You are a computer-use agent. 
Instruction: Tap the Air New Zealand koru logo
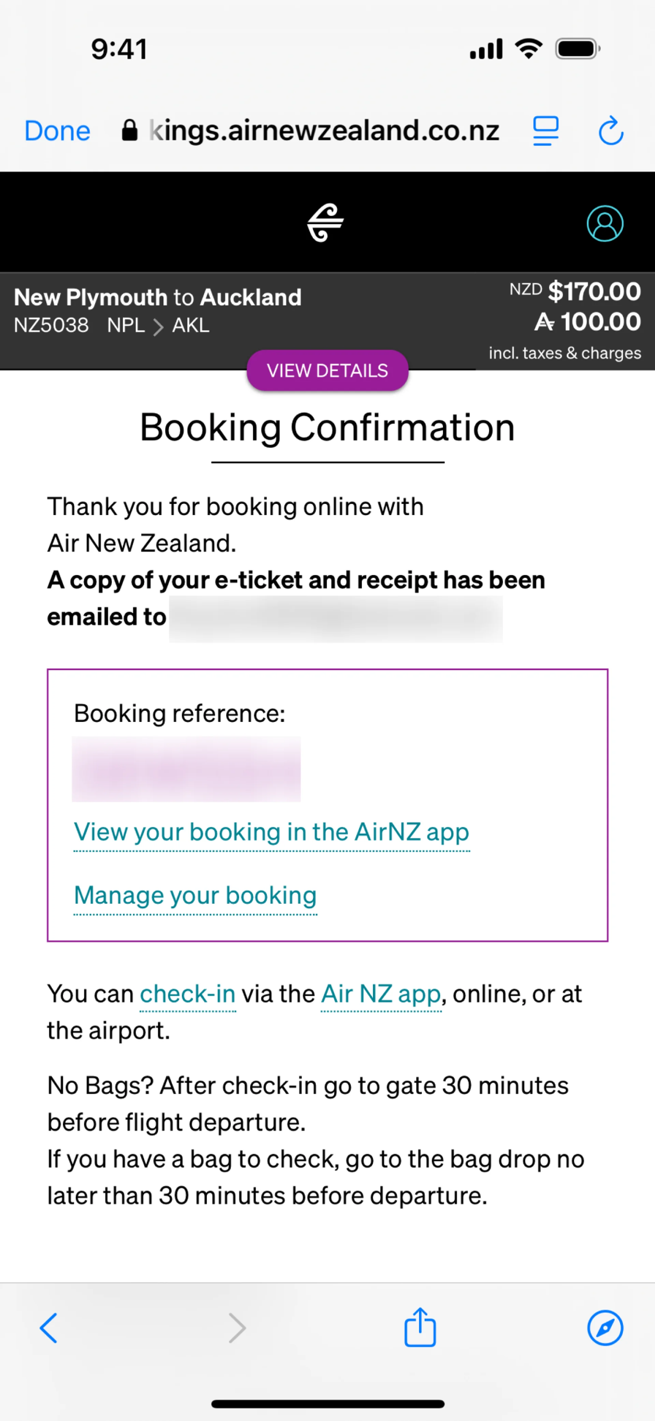pos(325,222)
